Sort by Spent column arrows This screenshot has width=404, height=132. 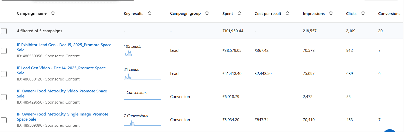point(239,13)
